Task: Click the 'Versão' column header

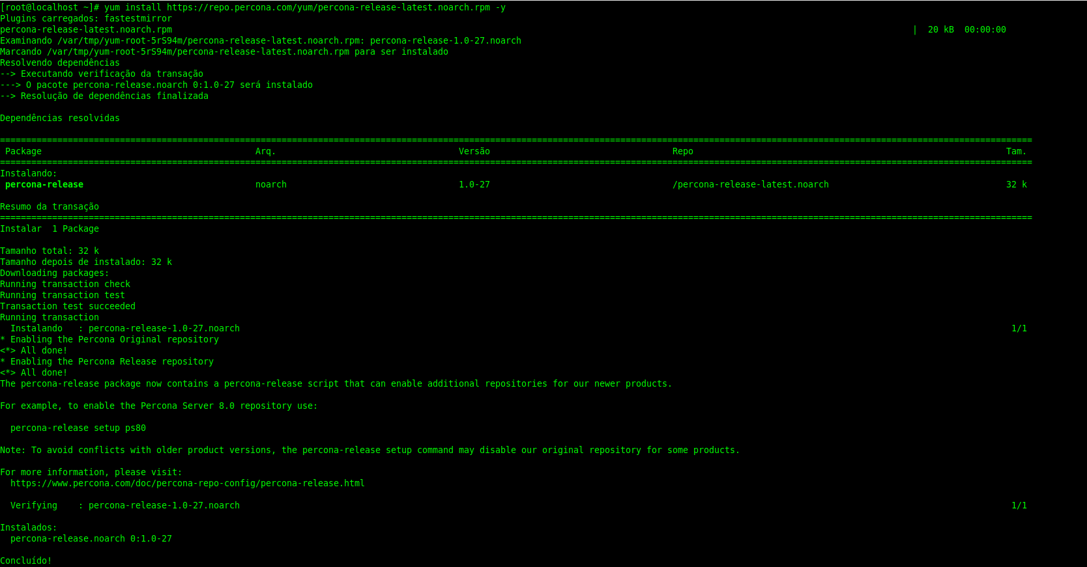Action: [474, 151]
